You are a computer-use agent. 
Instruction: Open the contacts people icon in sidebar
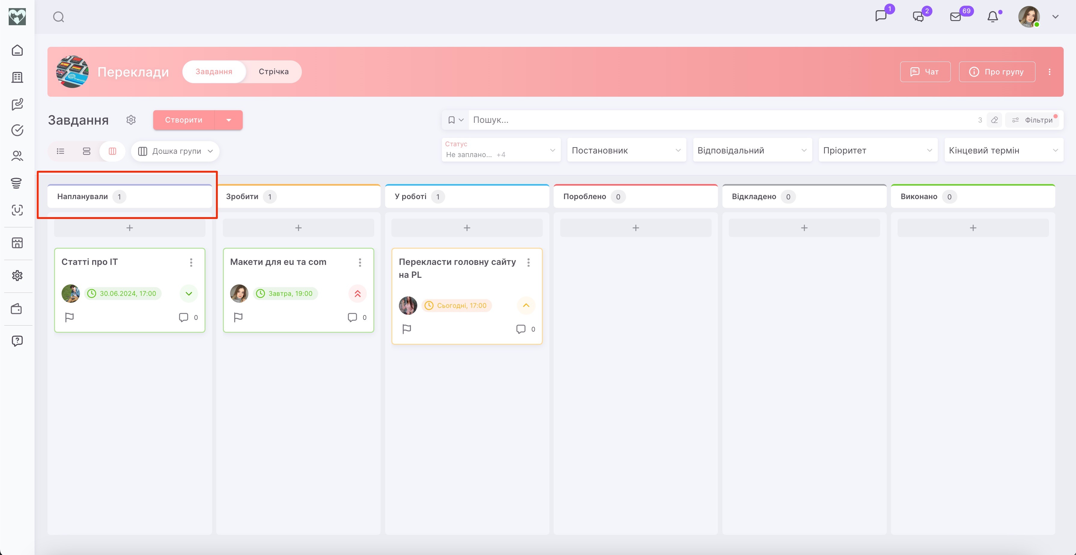[17, 156]
